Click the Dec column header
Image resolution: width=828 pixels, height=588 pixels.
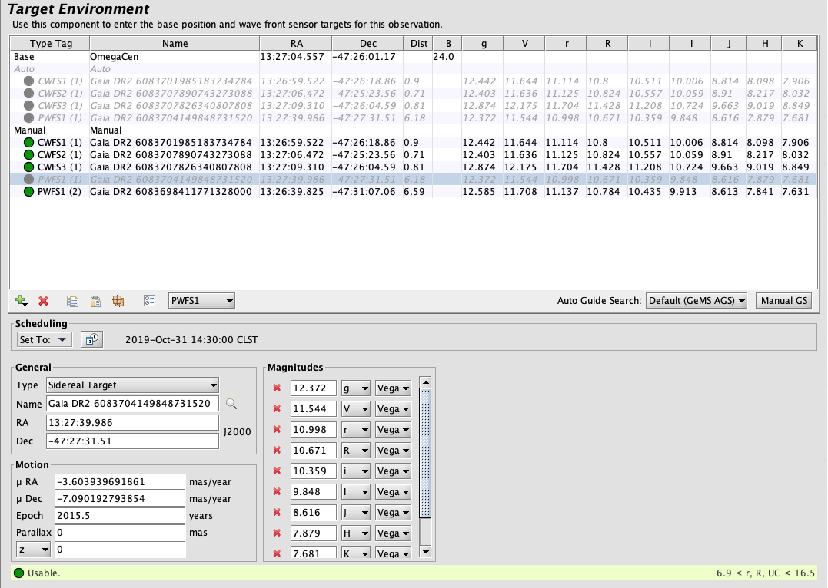pos(368,44)
